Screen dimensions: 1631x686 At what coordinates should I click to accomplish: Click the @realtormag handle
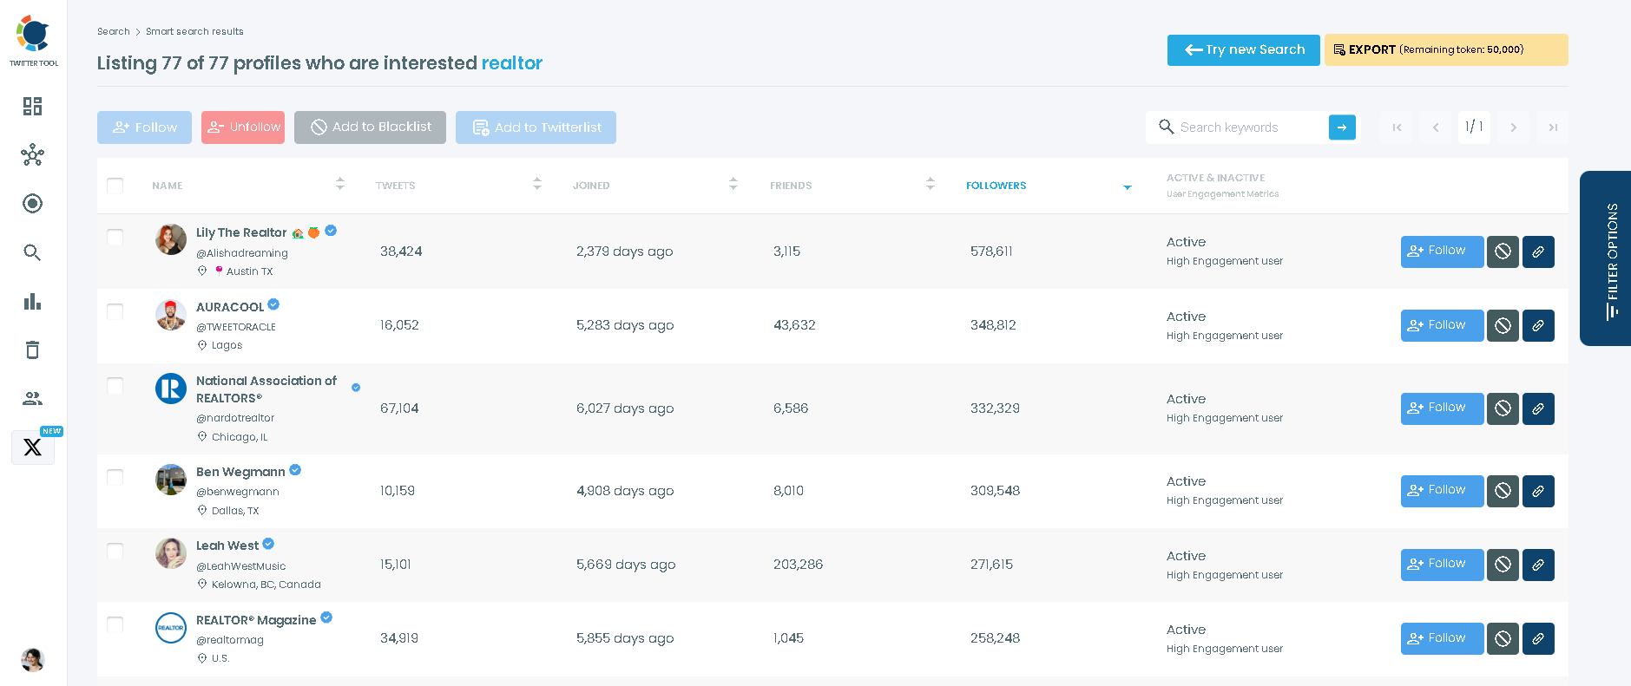coord(230,640)
